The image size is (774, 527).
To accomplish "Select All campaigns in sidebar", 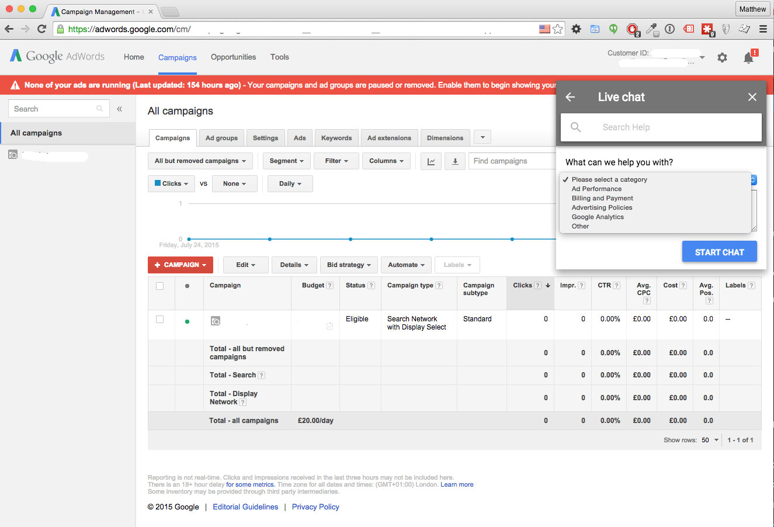I will (x=68, y=133).
